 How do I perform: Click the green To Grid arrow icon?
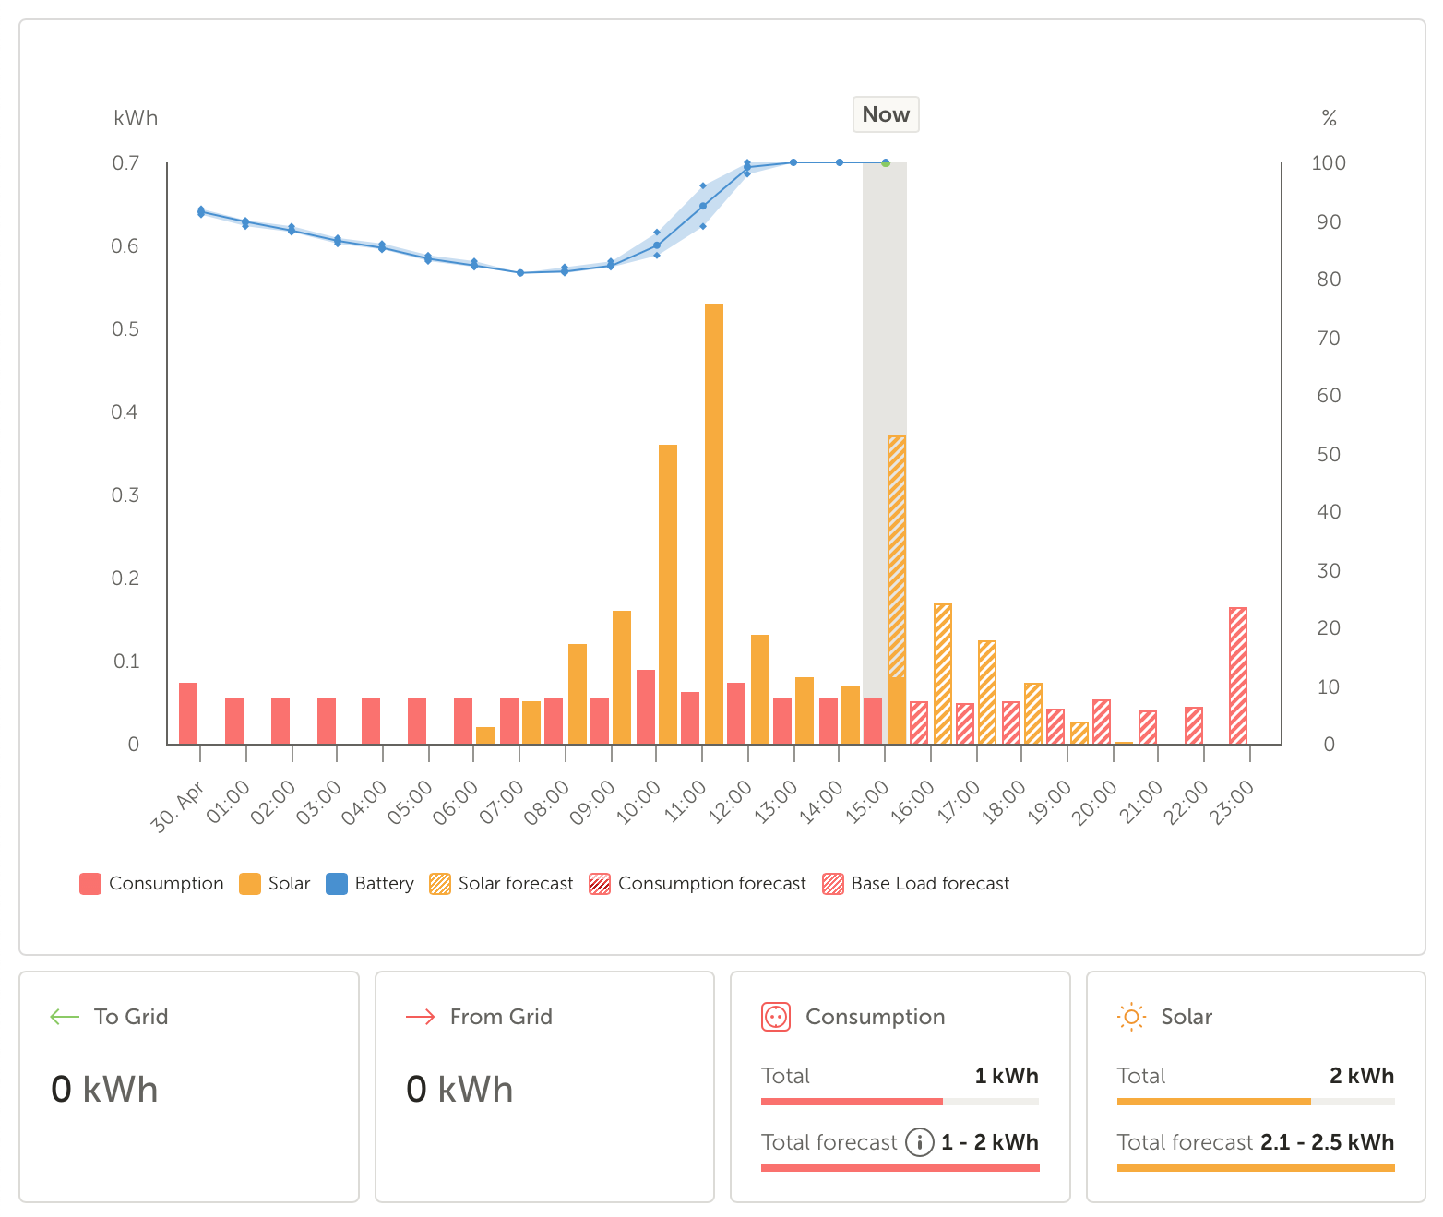pyautogui.click(x=65, y=1017)
